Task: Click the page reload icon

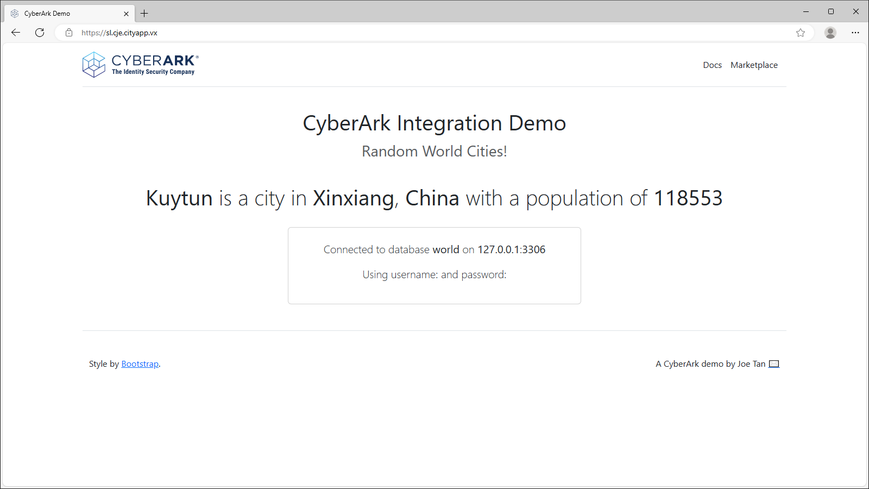Action: [x=39, y=33]
